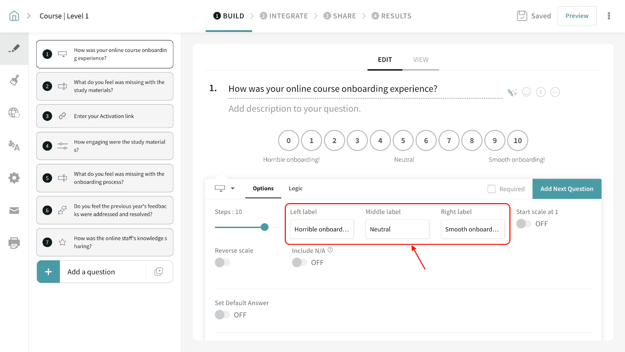This screenshot has height=352, width=625.
Task: Open the three-dot kebab menu at top right
Action: click(x=609, y=16)
